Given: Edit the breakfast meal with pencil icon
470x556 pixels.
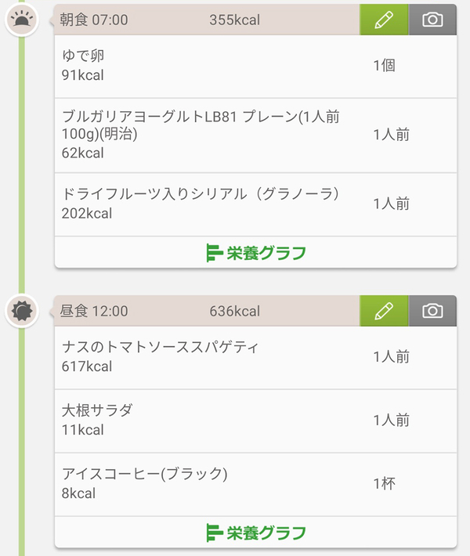Looking at the screenshot, I should pyautogui.click(x=384, y=20).
